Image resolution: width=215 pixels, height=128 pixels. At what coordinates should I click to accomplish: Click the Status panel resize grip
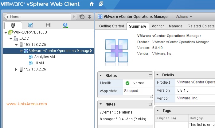tap(151, 96)
